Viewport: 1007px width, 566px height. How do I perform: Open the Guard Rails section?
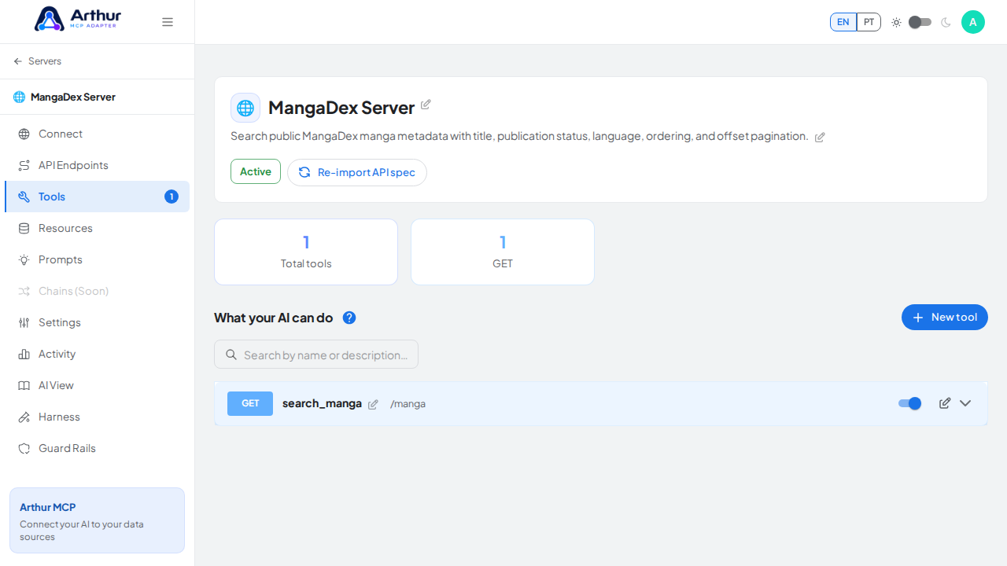pyautogui.click(x=97, y=448)
